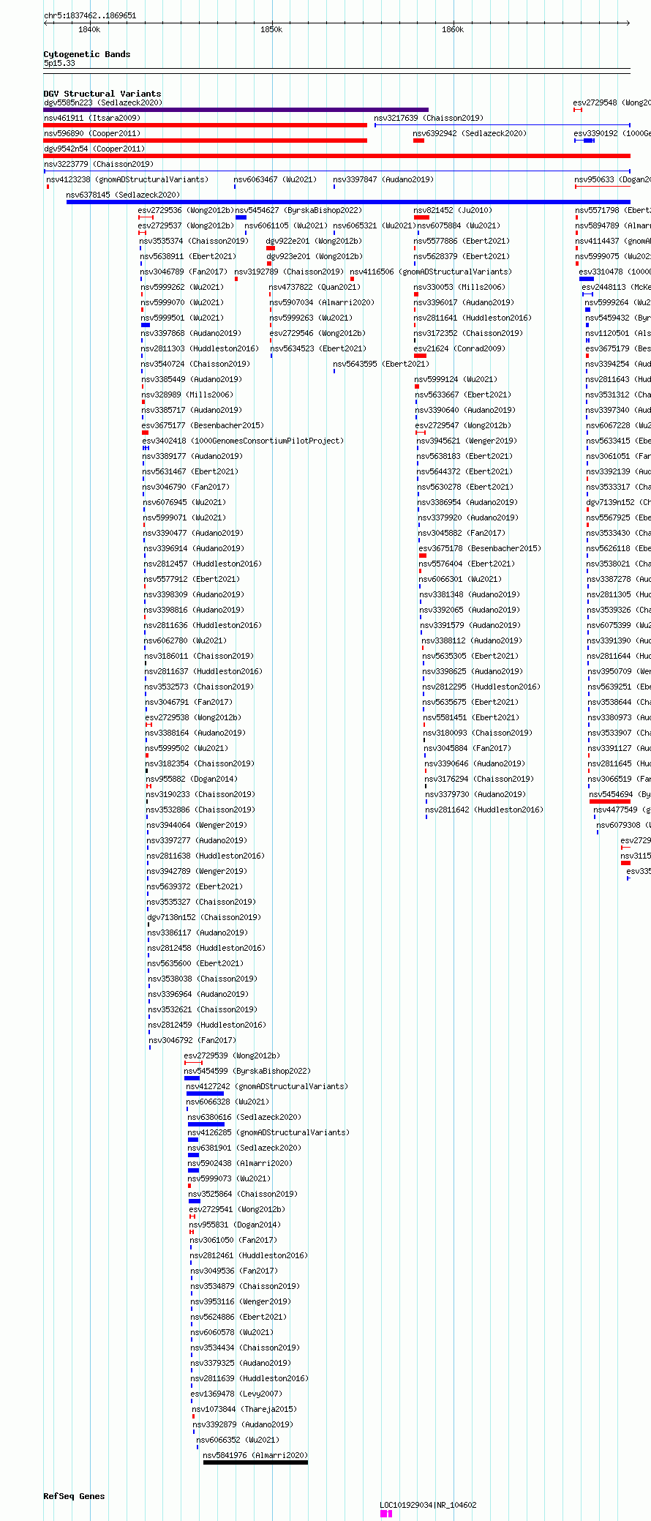Open nsv821452 (Ju2010) variant
The image size is (651, 1521).
click(x=453, y=210)
